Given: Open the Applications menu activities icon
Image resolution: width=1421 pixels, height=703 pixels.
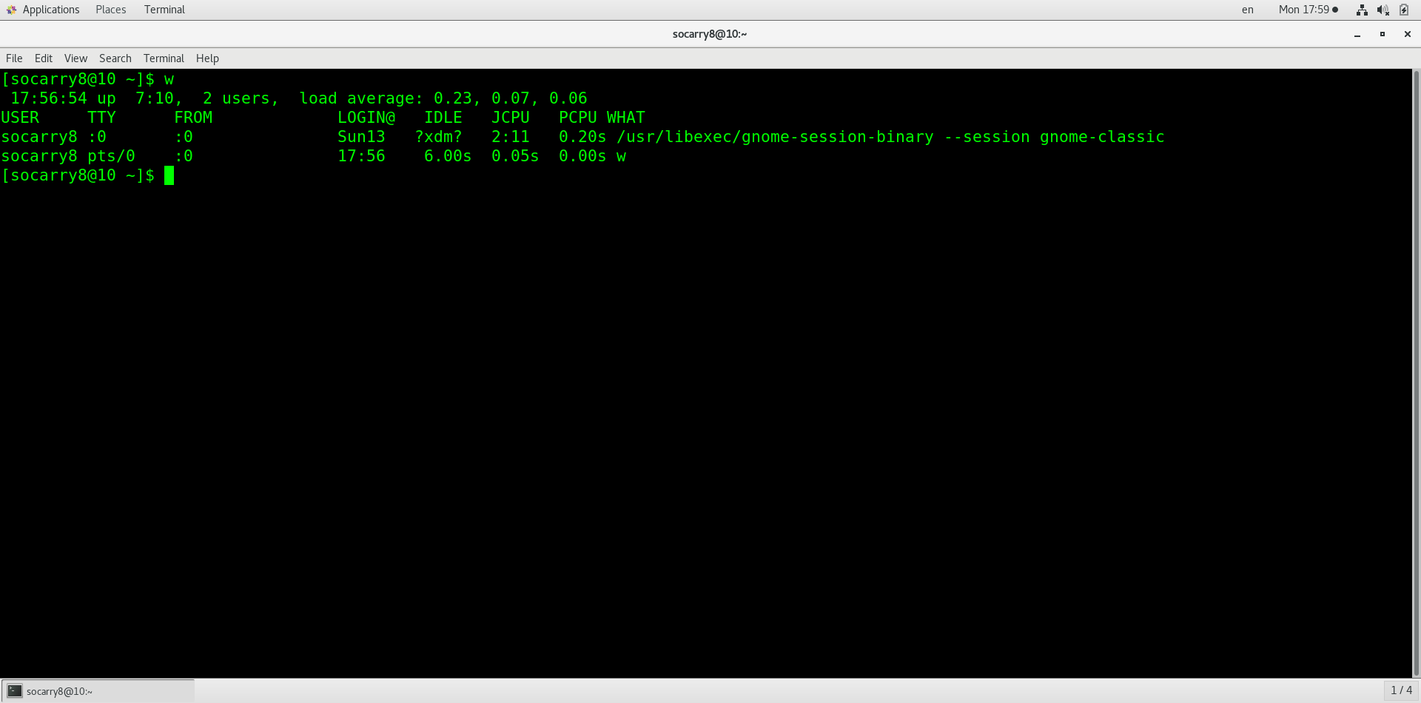Looking at the screenshot, I should point(11,10).
